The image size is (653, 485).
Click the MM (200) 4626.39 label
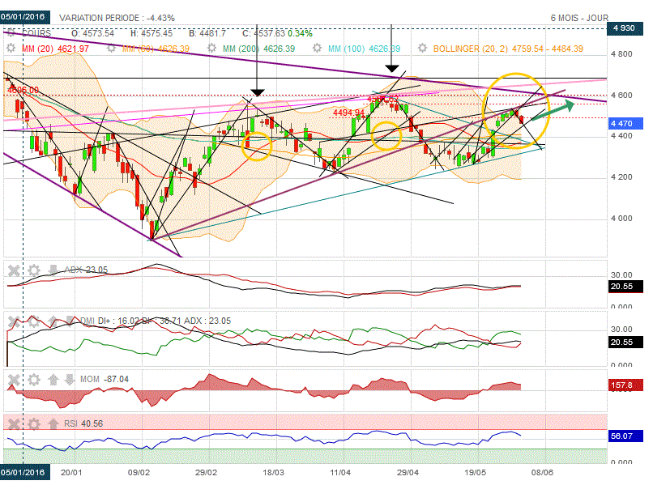tap(258, 49)
